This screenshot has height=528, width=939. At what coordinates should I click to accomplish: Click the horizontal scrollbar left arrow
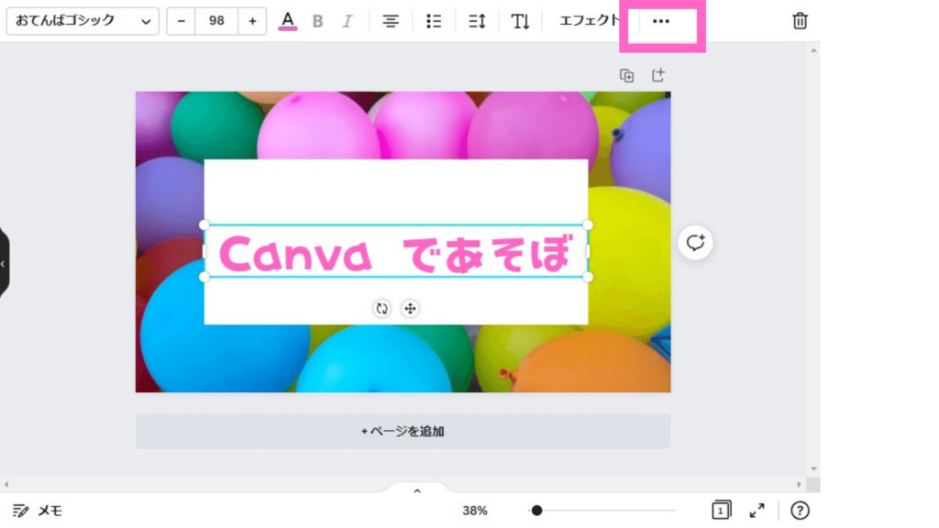pyautogui.click(x=6, y=484)
